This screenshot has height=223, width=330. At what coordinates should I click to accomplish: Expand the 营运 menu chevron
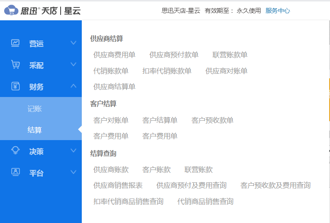pos(73,43)
